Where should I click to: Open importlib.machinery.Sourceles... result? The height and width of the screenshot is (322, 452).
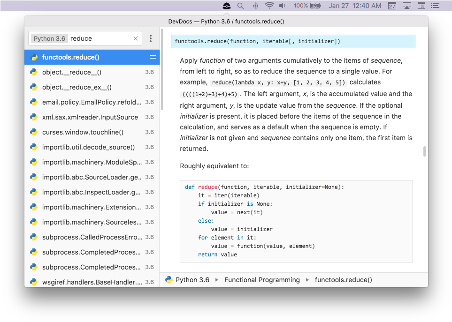tap(92, 222)
